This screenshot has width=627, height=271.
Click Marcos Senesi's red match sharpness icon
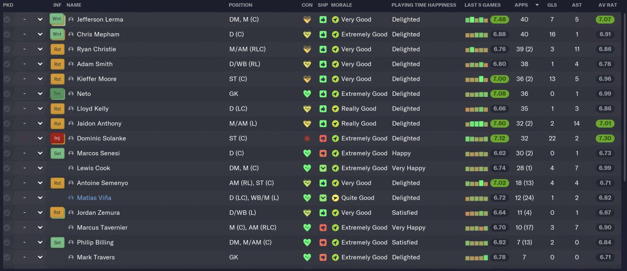point(323,153)
